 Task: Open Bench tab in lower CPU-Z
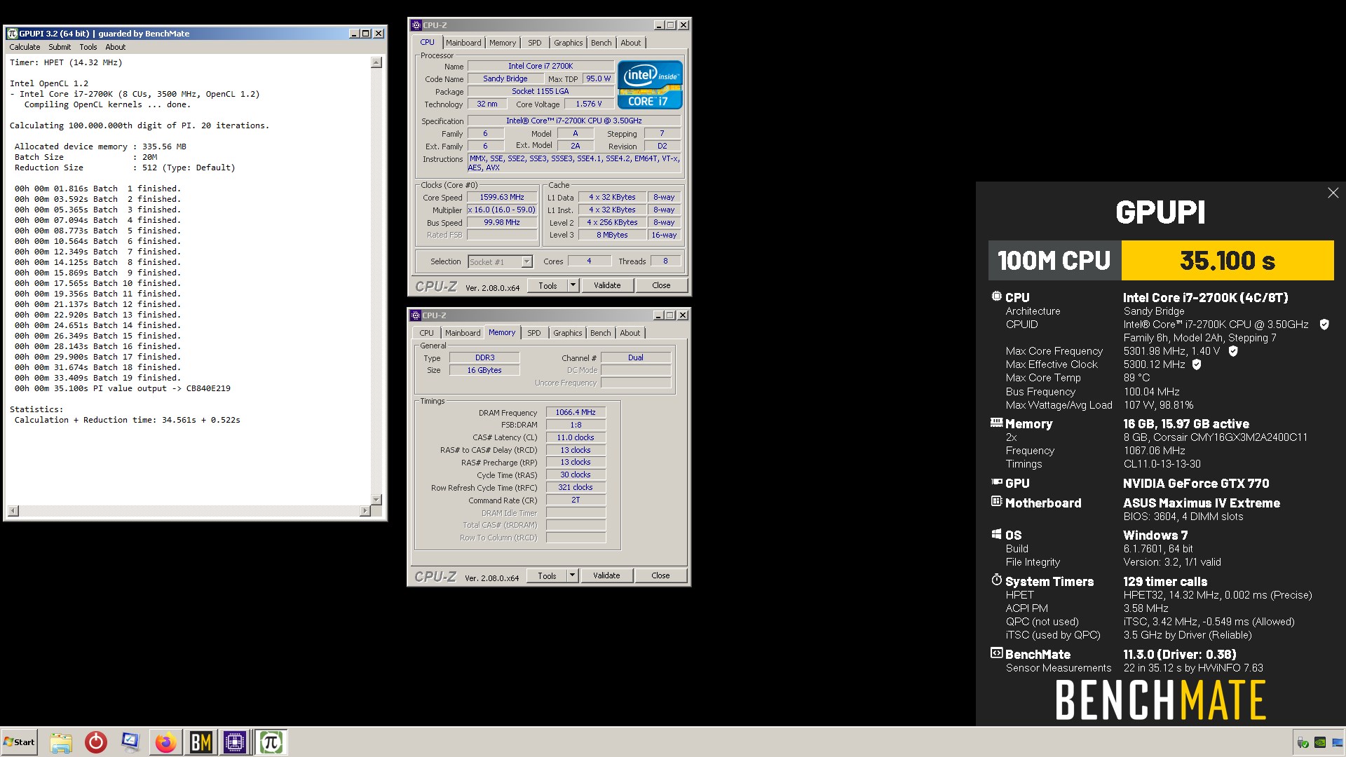600,333
